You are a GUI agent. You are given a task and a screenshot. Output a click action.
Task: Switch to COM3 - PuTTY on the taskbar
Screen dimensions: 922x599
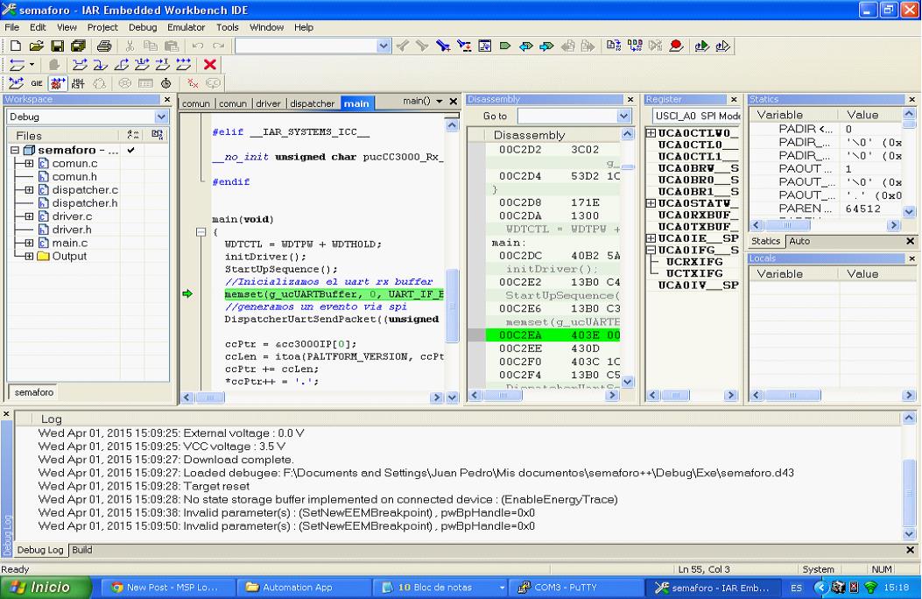click(x=575, y=588)
